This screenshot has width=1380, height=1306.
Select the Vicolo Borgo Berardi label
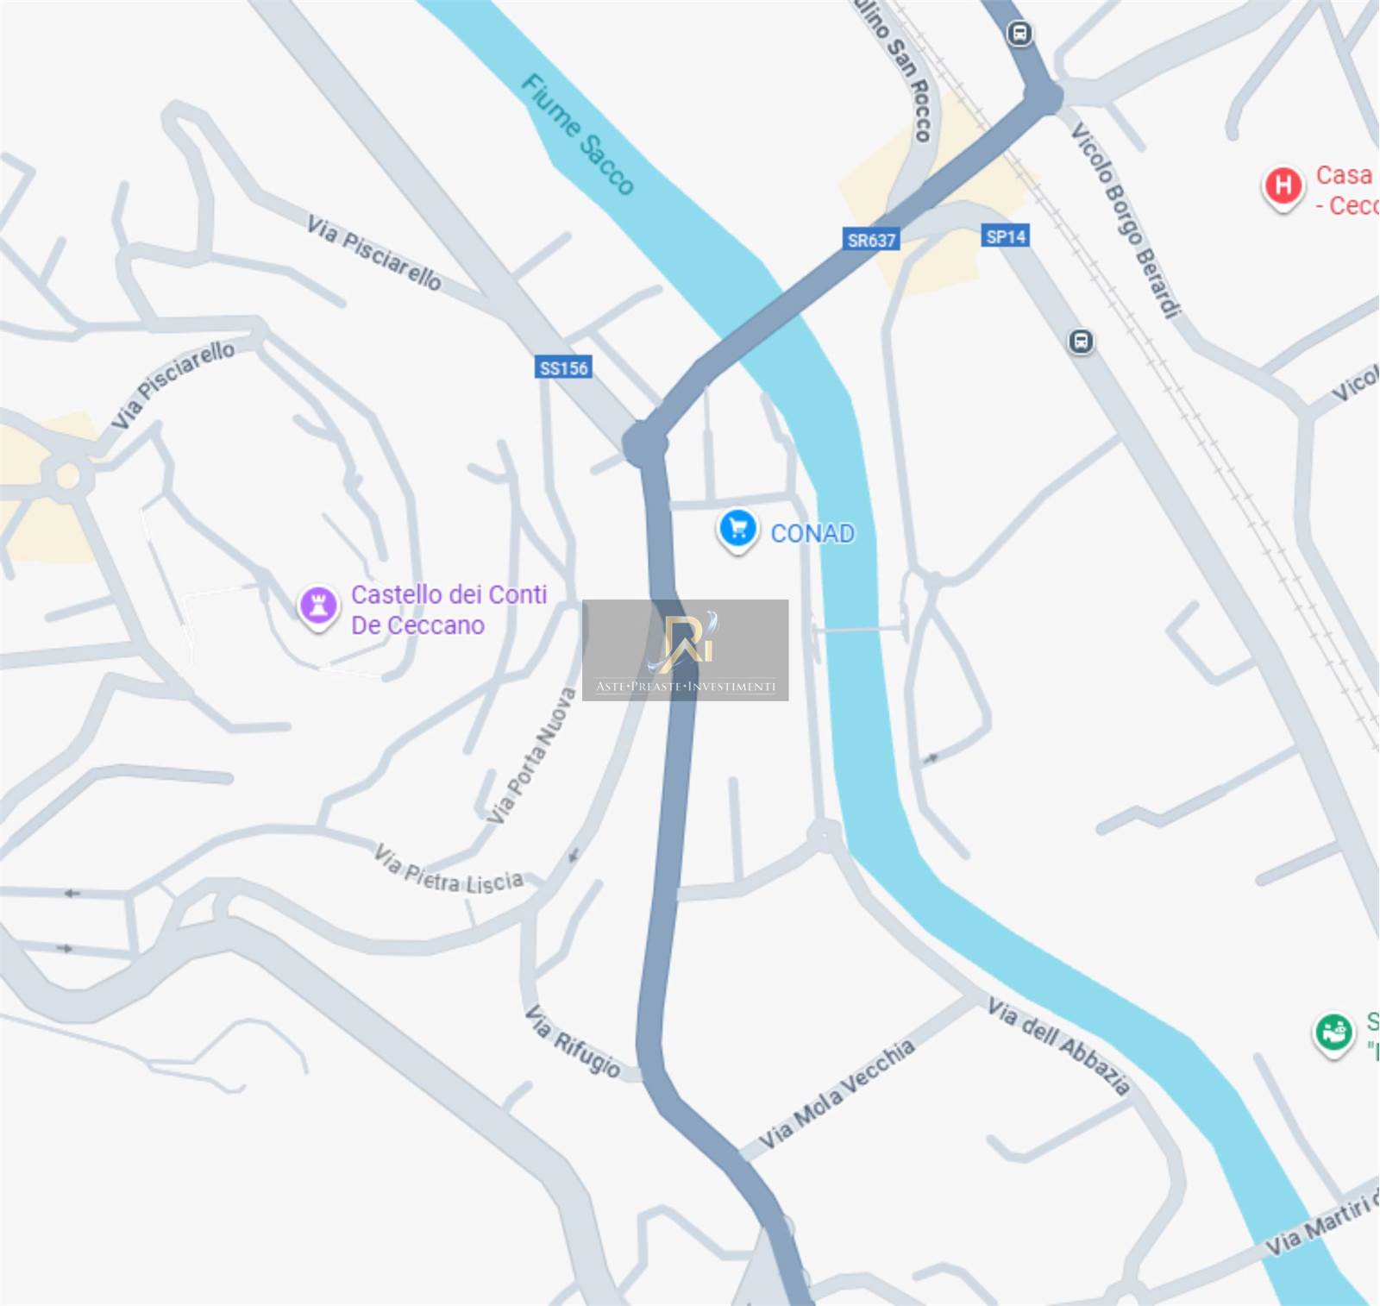1125,220
